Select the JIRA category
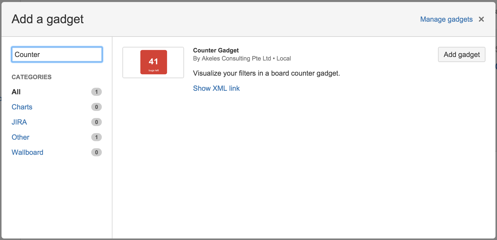Viewport: 497px width, 240px height. tap(19, 122)
